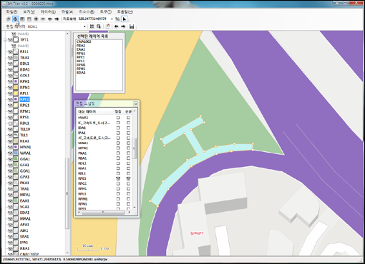Image resolution: width=365 pixels, height=264 pixels.
Task: Toggle visibility of TBA1 layer
Action: pyautogui.click(x=10, y=58)
